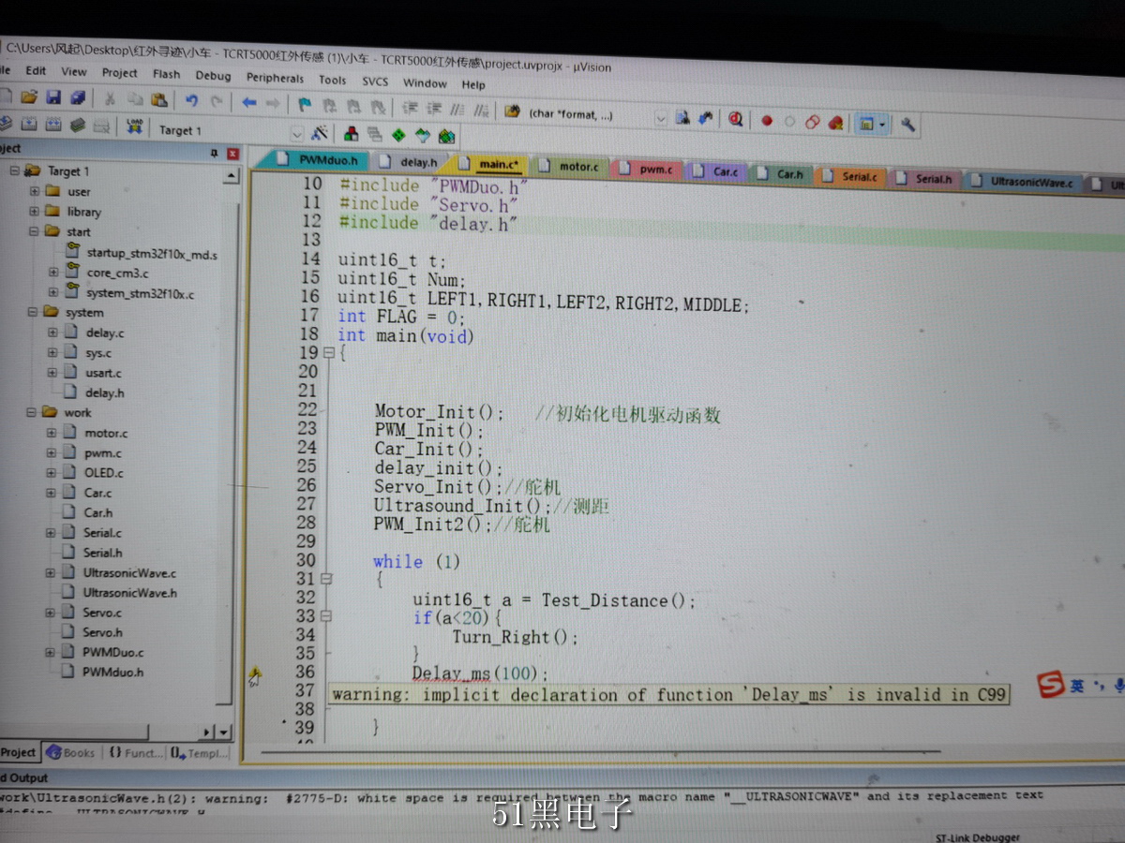
Task: Switch to the motor.c editor tab
Action: click(570, 167)
